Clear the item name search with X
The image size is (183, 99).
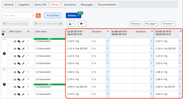click(33, 16)
